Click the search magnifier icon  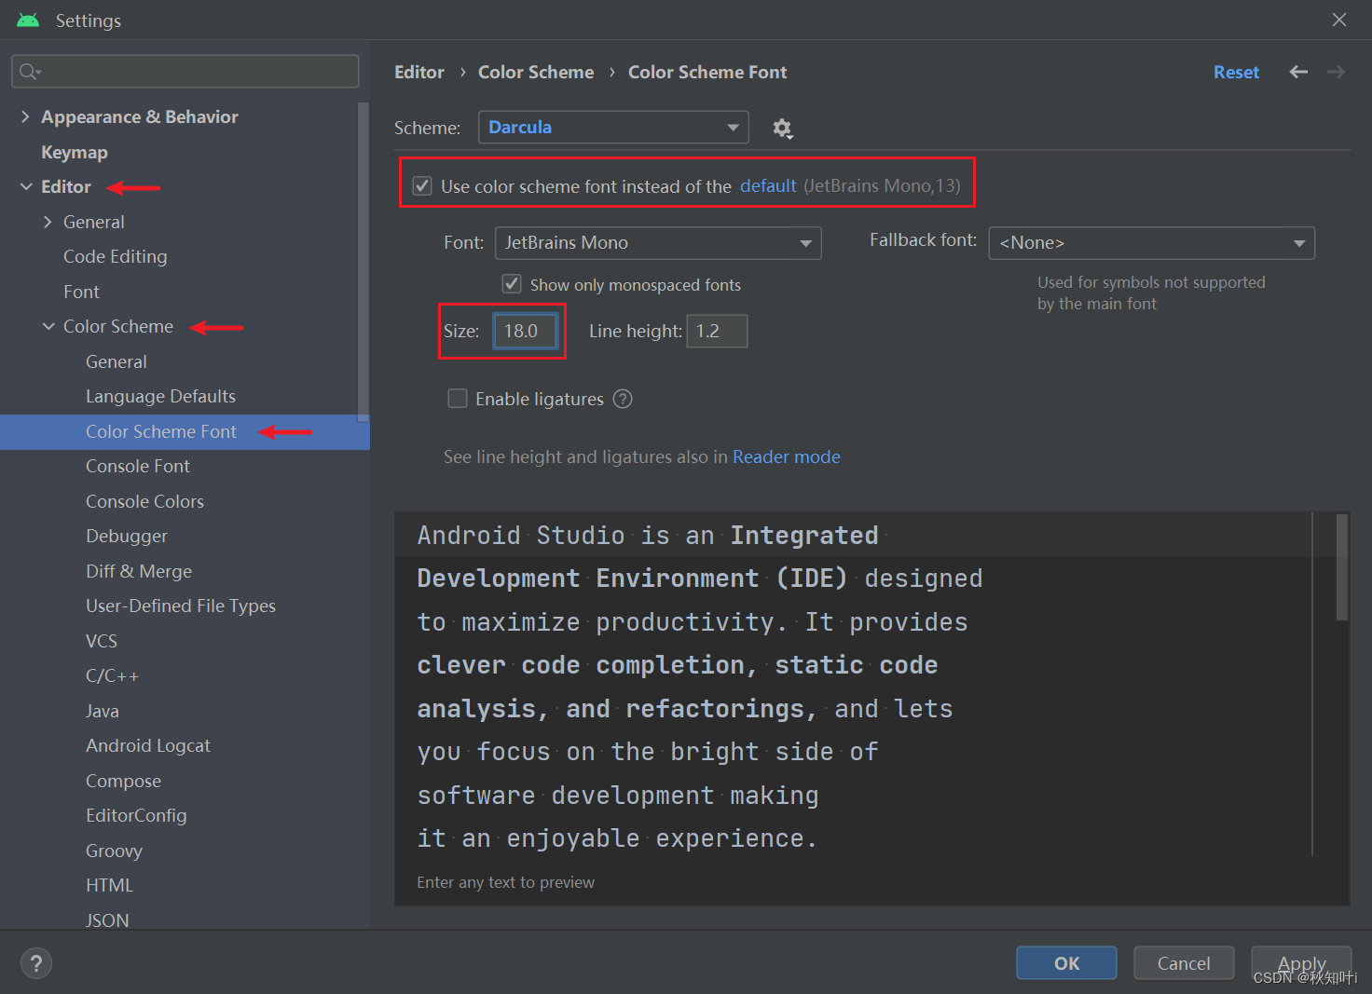tap(30, 72)
